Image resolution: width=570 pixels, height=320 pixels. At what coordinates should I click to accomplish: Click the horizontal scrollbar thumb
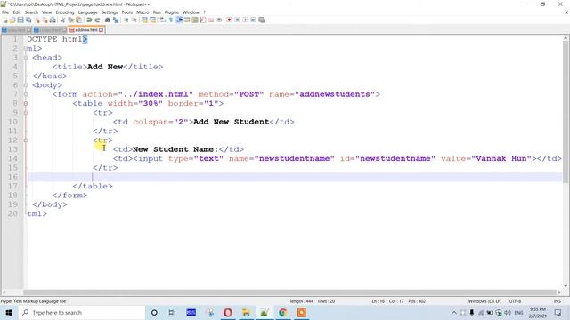click(289, 292)
